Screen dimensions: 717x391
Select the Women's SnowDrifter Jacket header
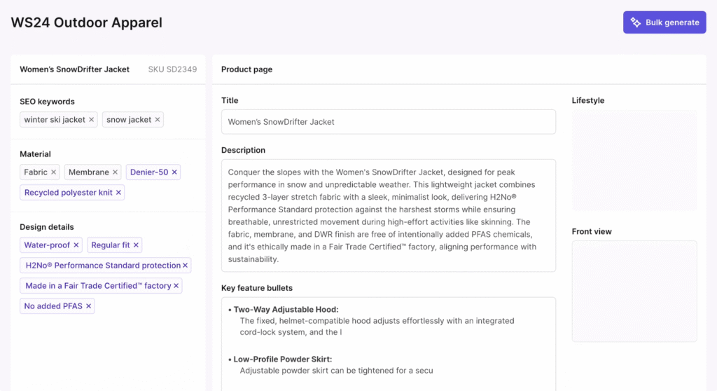(74, 69)
